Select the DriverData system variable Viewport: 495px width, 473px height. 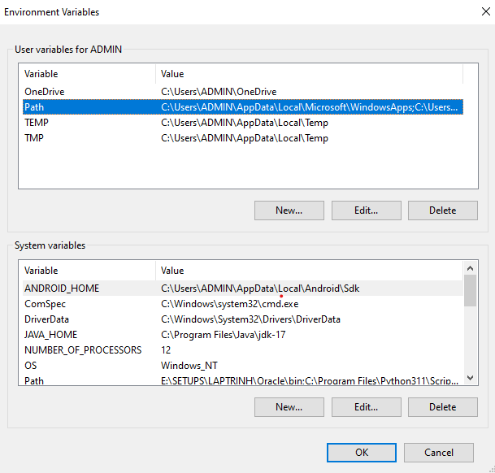(46, 319)
